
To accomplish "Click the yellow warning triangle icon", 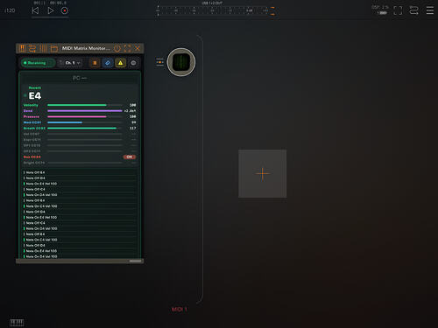I will [120, 63].
